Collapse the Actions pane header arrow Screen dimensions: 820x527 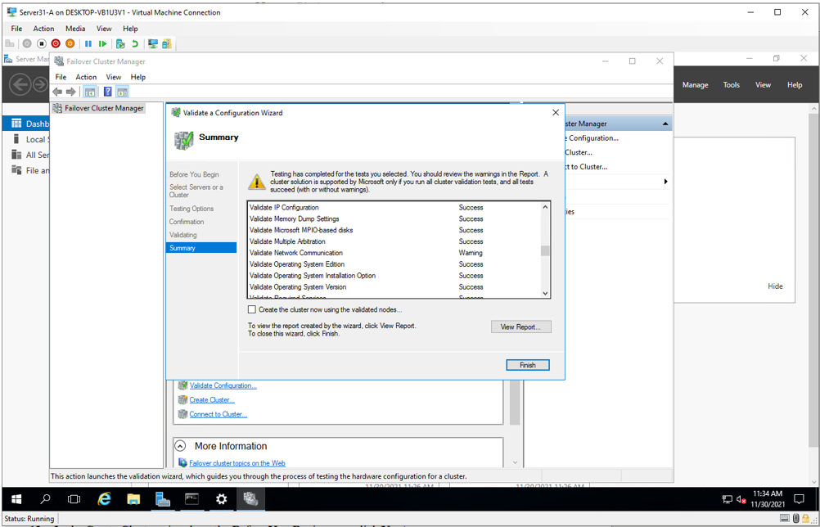pos(665,124)
